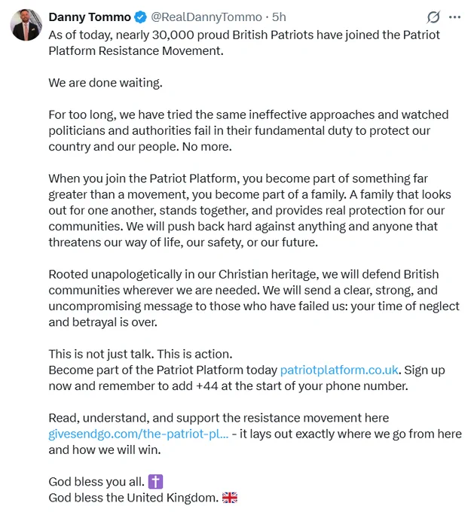Open the three-dot More options menu
This screenshot has width=471, height=512.
(x=454, y=17)
